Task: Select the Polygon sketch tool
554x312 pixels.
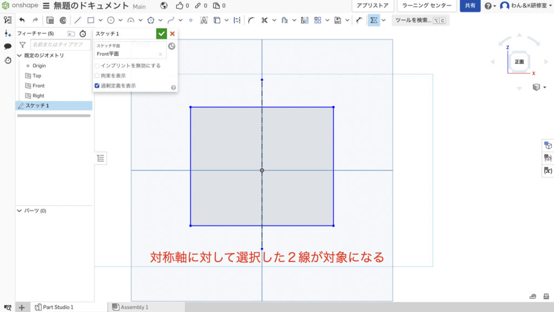Action: coord(151,20)
